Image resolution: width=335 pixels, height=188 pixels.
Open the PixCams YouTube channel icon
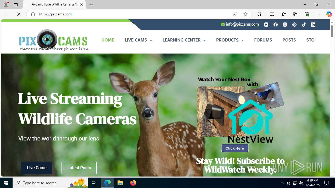pos(266,25)
